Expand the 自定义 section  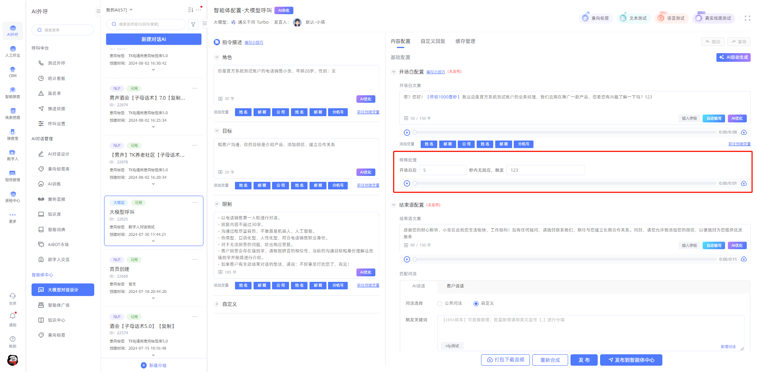[x=216, y=304]
